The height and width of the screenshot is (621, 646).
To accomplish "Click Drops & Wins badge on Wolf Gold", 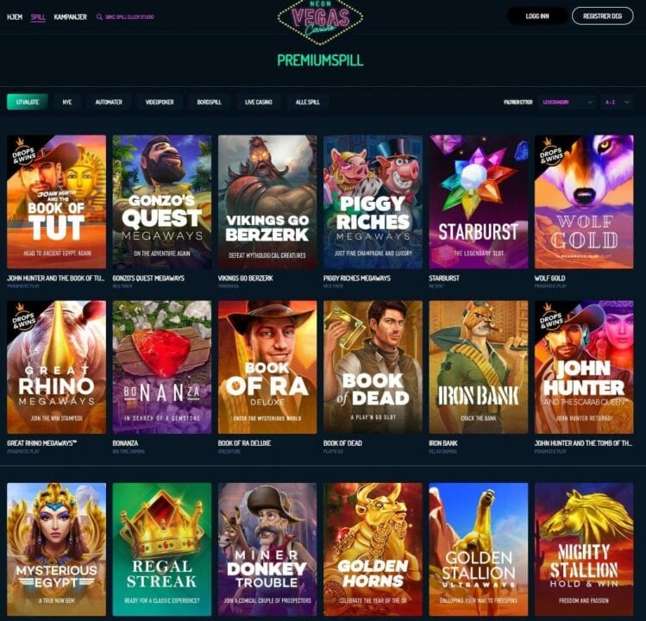I will [550, 153].
